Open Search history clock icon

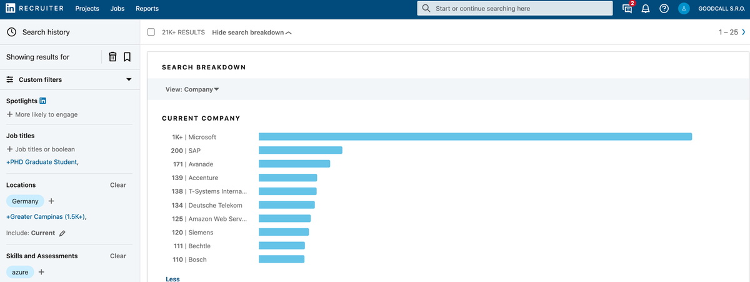(11, 32)
